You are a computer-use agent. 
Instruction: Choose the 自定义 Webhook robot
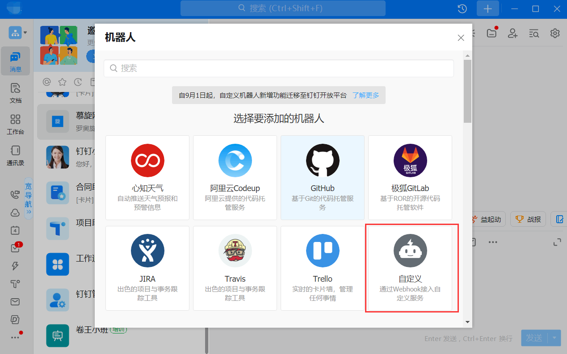410,268
